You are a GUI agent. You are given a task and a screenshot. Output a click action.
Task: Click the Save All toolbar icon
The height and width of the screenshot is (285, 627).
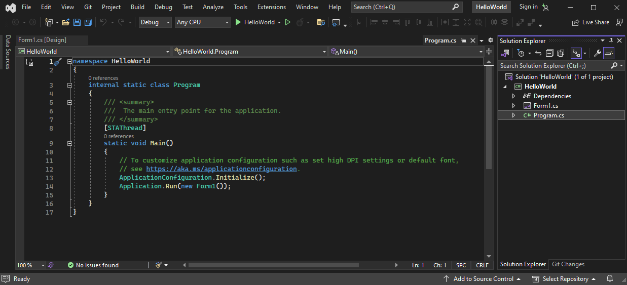coord(88,22)
